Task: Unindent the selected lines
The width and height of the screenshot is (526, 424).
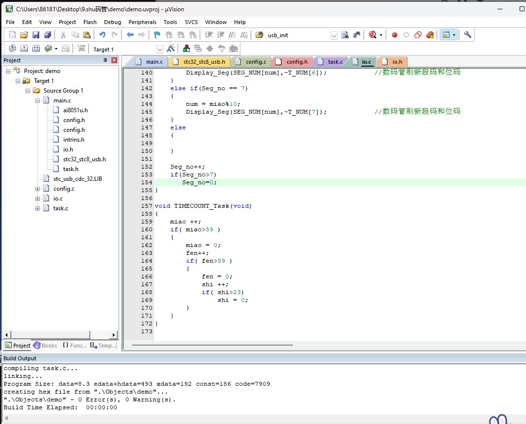Action: click(220, 35)
